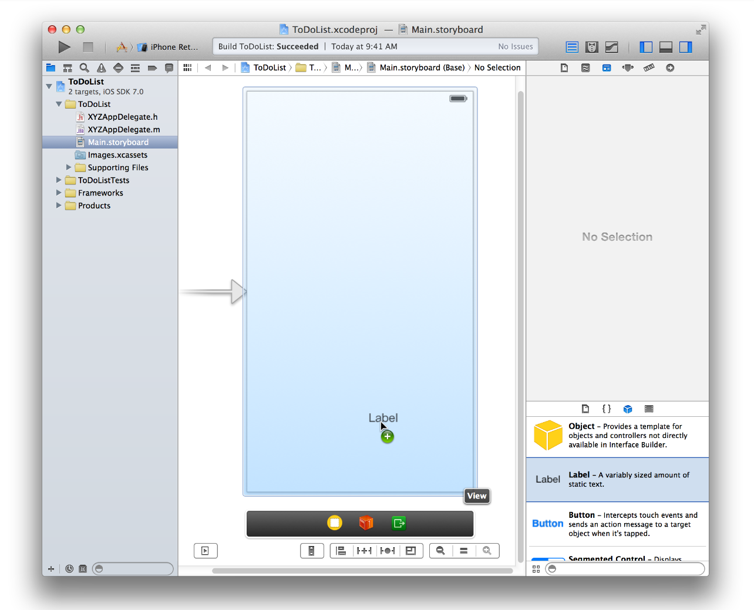This screenshot has width=754, height=610.
Task: Show the File Template library
Action: (x=585, y=409)
